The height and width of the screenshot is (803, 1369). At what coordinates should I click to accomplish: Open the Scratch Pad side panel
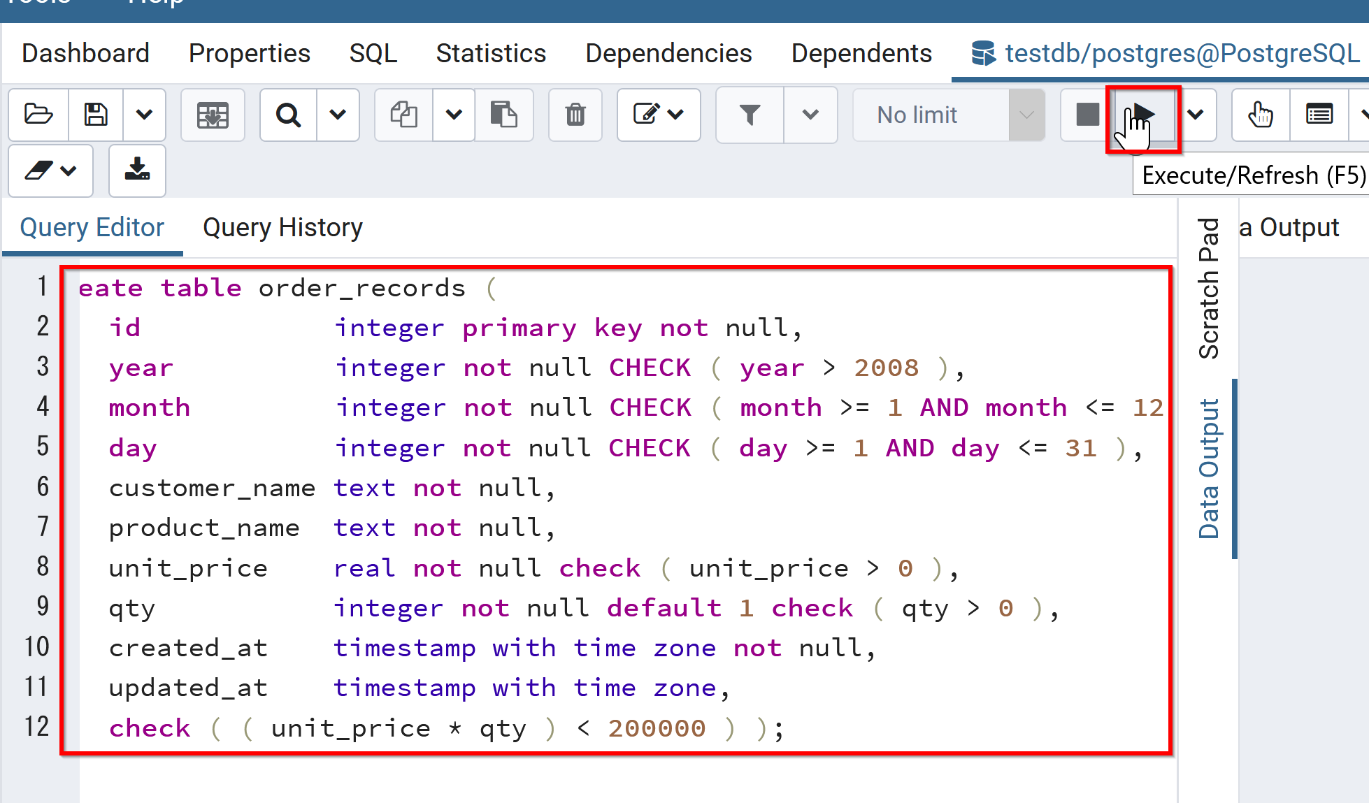[1208, 288]
